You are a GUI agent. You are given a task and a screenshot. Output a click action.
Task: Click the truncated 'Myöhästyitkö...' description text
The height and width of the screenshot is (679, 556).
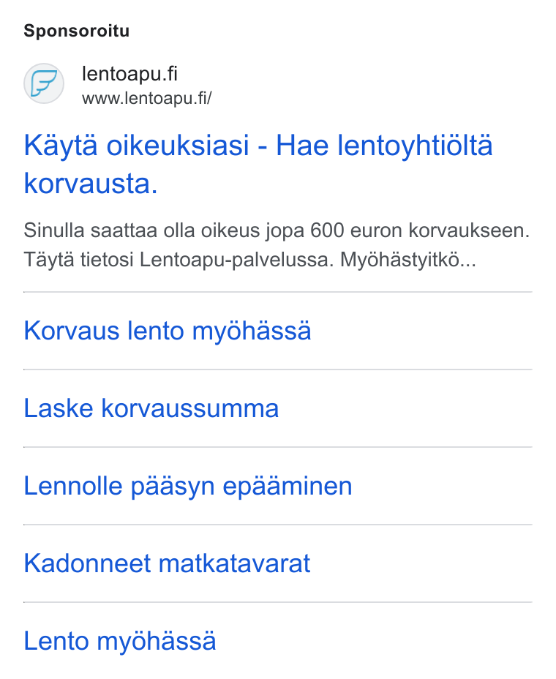click(x=408, y=260)
